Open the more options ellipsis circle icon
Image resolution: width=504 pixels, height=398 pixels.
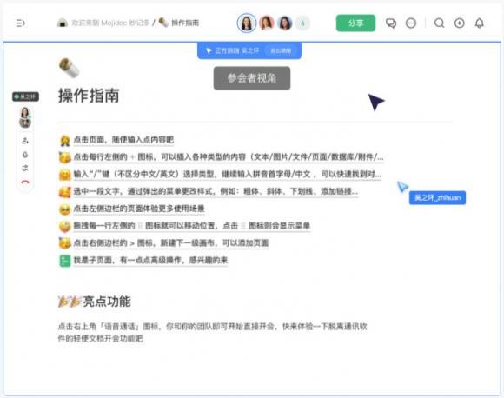[411, 23]
